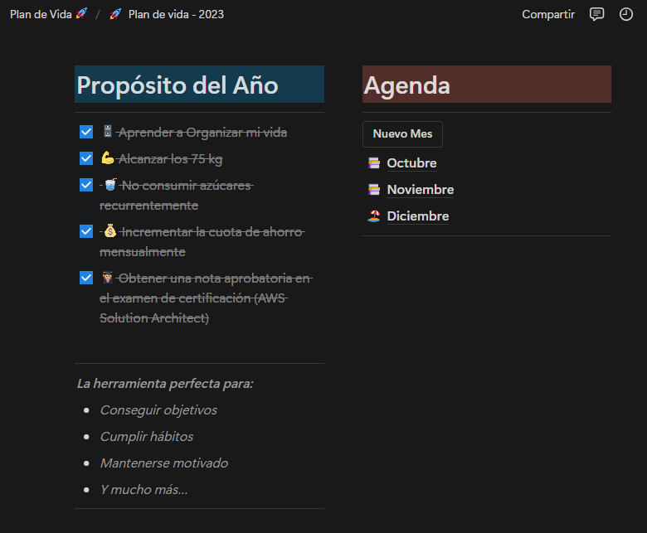The height and width of the screenshot is (533, 647).
Task: Click the money bag emoji in the ahorro goal
Action: click(x=109, y=230)
